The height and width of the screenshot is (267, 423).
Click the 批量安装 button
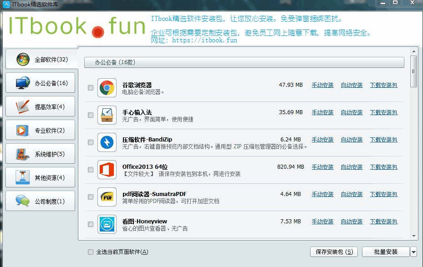pos(386,252)
